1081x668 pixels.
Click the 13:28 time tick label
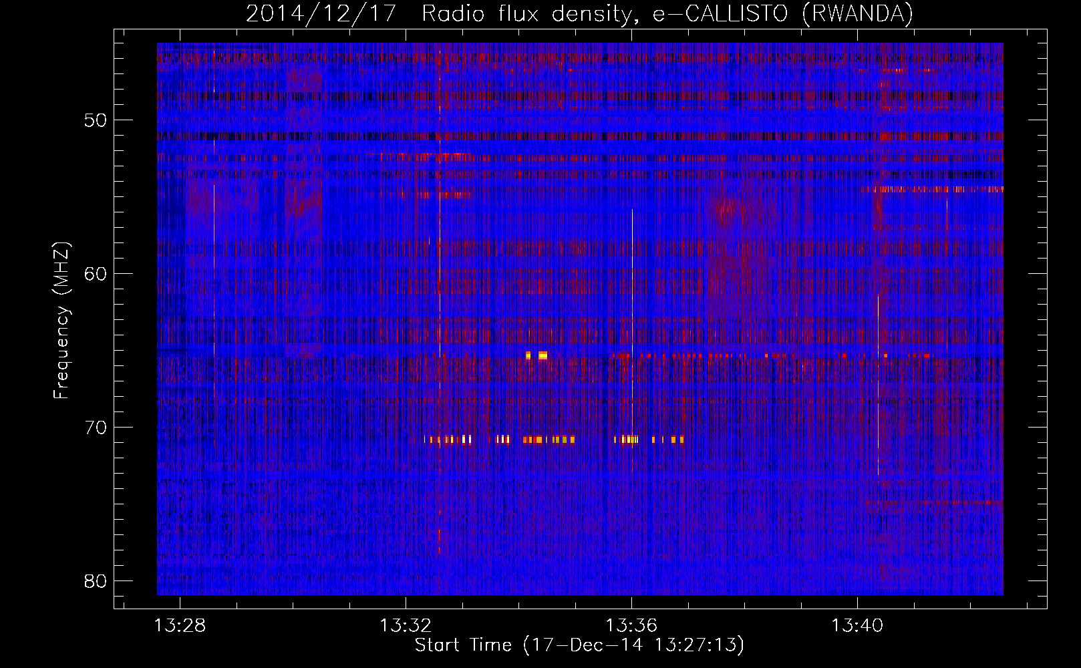click(180, 625)
